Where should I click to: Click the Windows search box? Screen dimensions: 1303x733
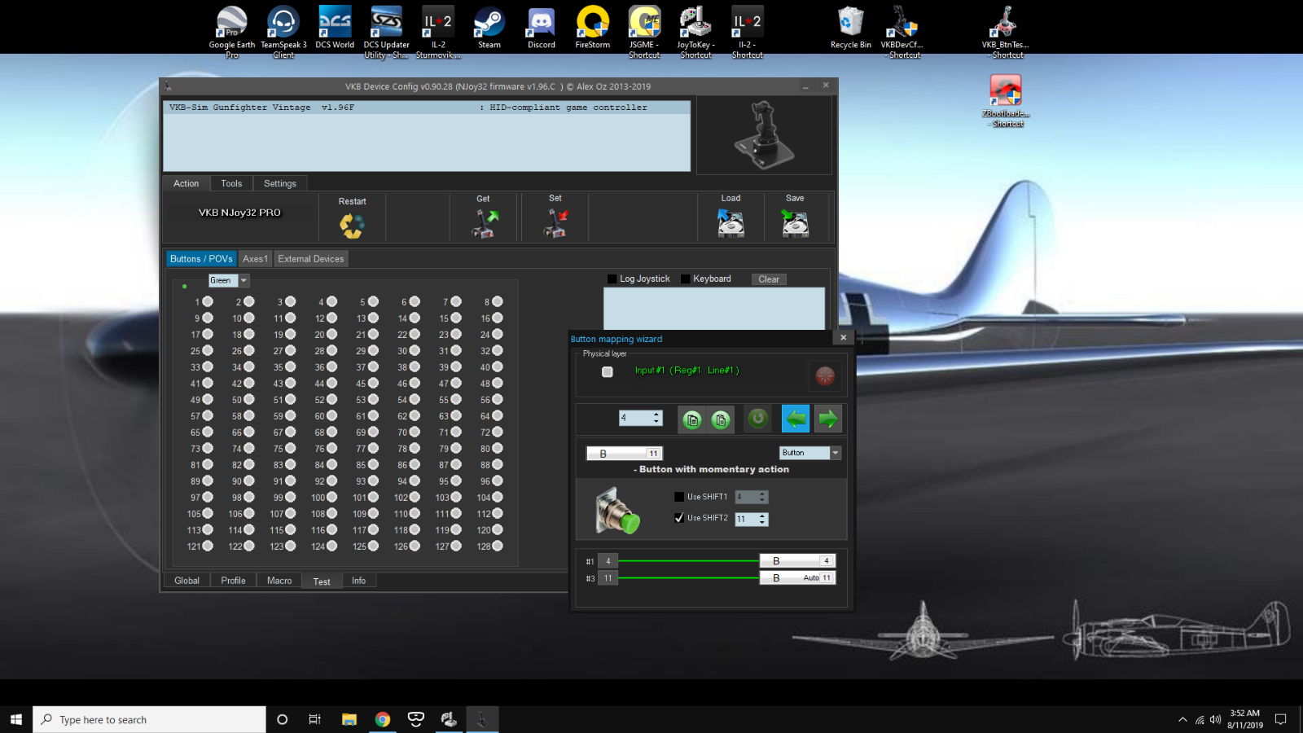tap(149, 719)
